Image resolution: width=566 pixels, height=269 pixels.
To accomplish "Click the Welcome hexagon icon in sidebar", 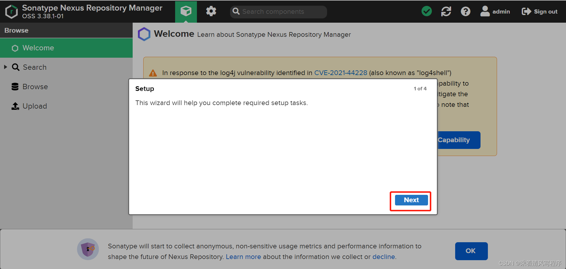I will [15, 48].
